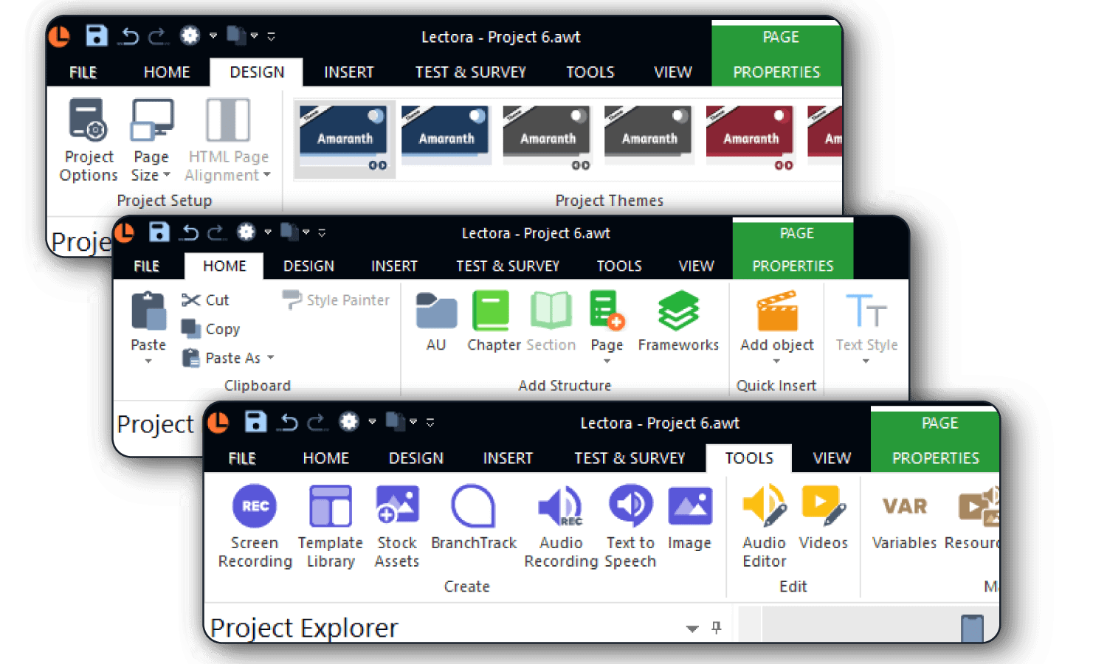
Task: Open the Videos edit tool
Action: click(823, 518)
